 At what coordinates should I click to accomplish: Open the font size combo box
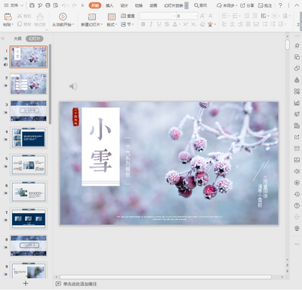[x=187, y=16]
